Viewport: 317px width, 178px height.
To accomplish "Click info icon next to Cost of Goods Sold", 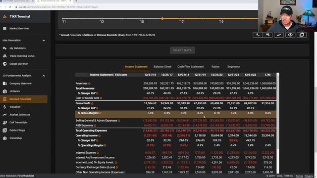I will tap(101, 98).
